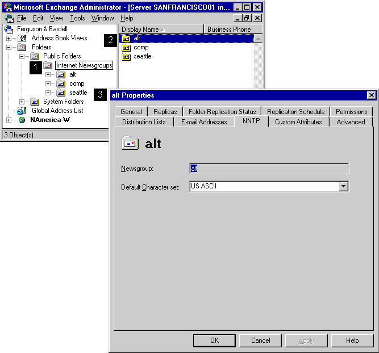This screenshot has width=379, height=353.
Task: Select the alt row text in list pane
Action: pyautogui.click(x=137, y=39)
